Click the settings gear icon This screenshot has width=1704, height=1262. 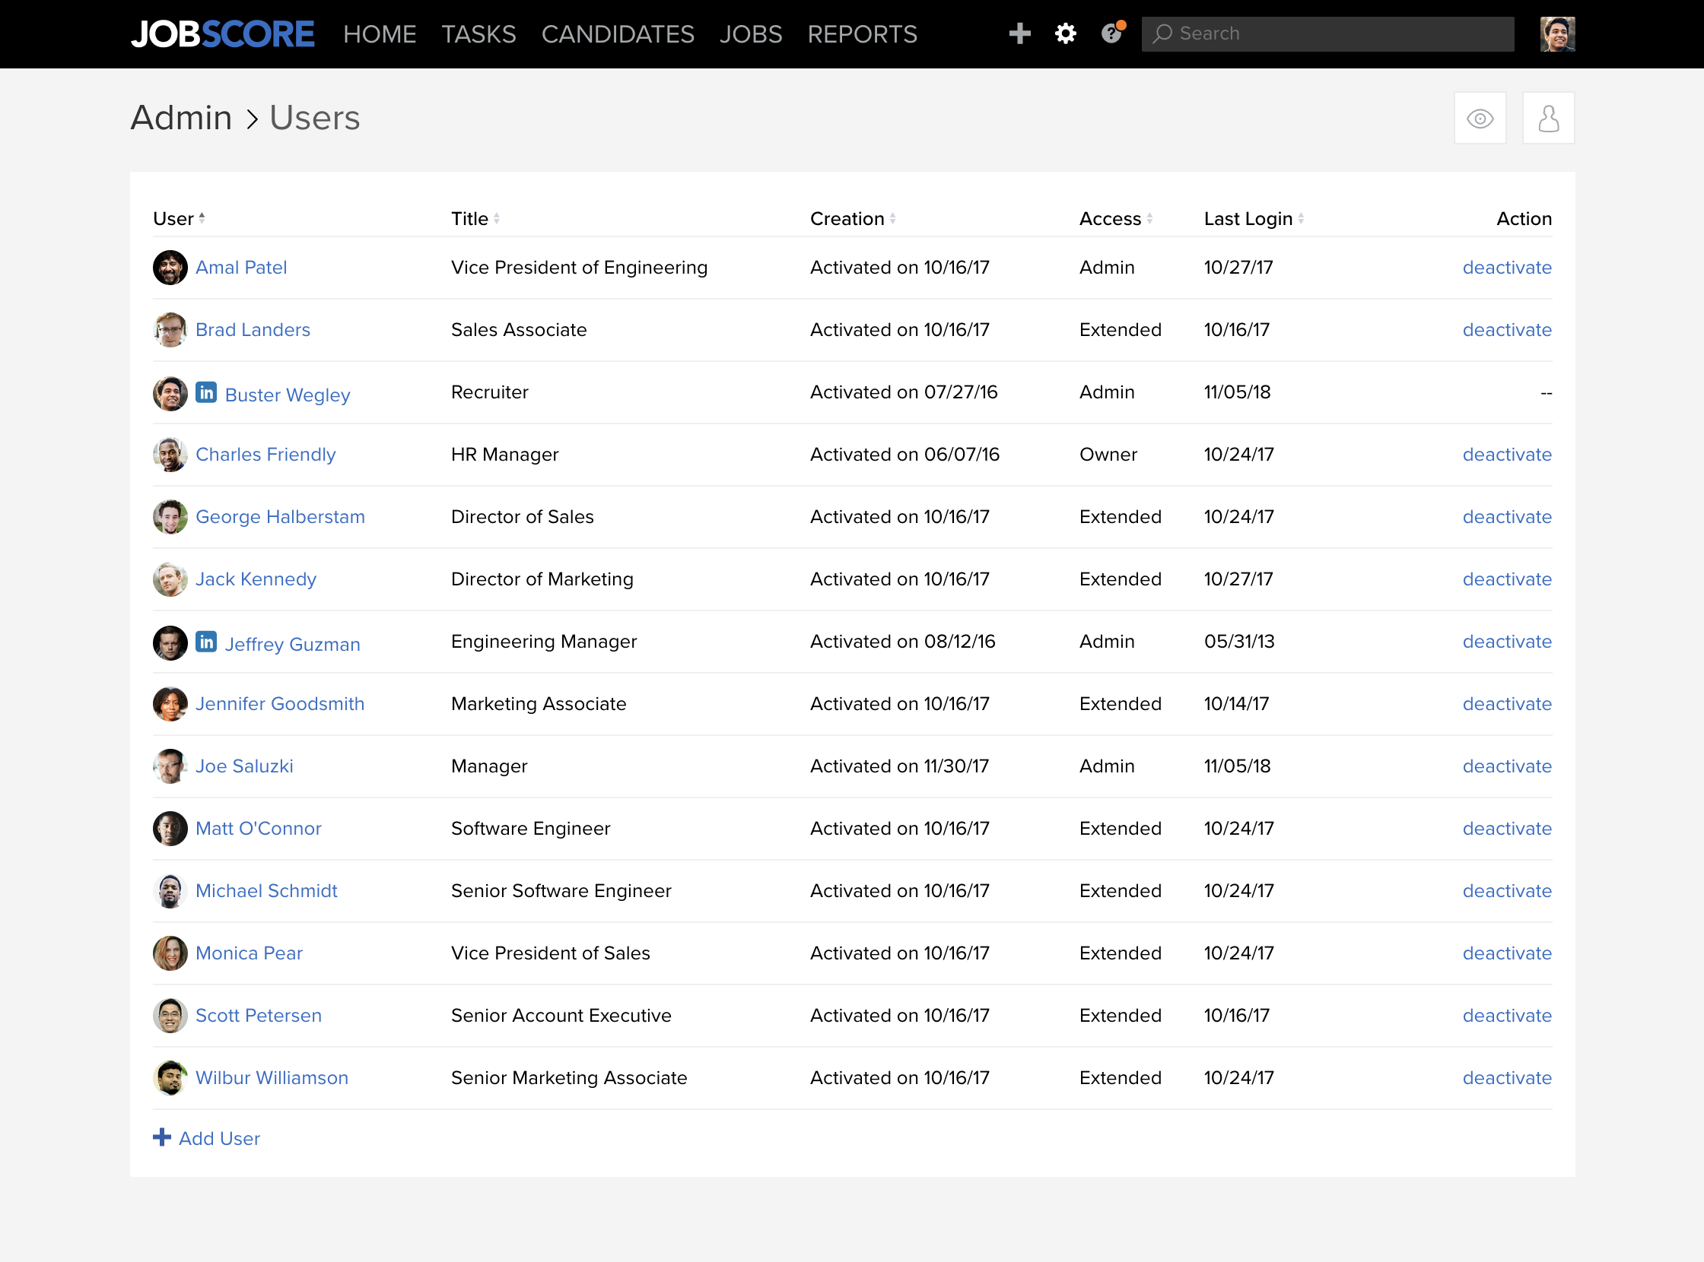click(1067, 34)
